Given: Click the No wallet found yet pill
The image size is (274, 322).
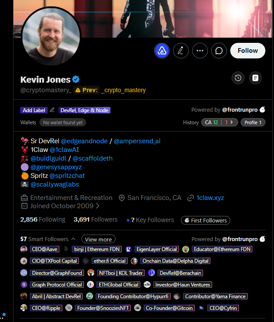Looking at the screenshot, I should (x=63, y=122).
